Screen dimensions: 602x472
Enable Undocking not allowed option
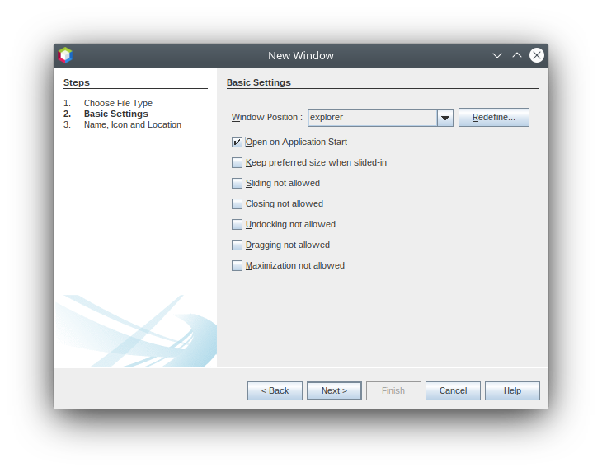(238, 225)
